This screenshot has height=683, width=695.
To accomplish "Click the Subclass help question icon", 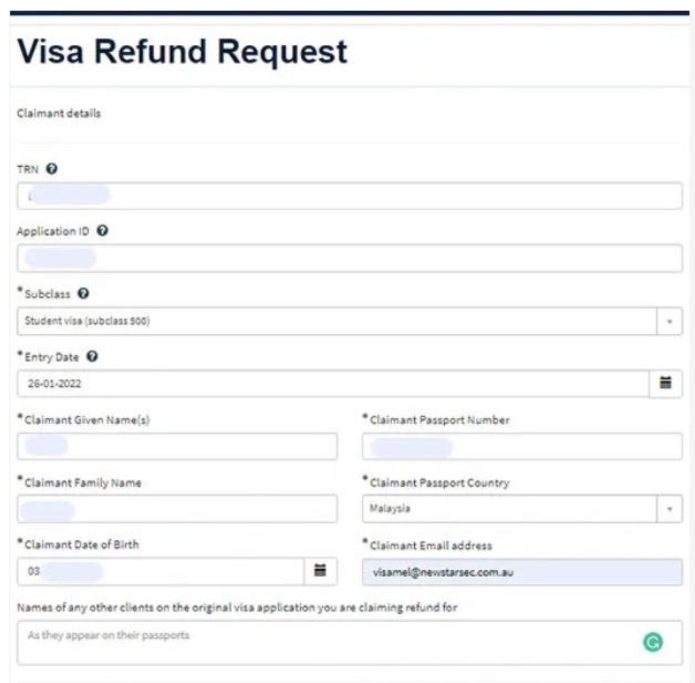I will coord(83,294).
